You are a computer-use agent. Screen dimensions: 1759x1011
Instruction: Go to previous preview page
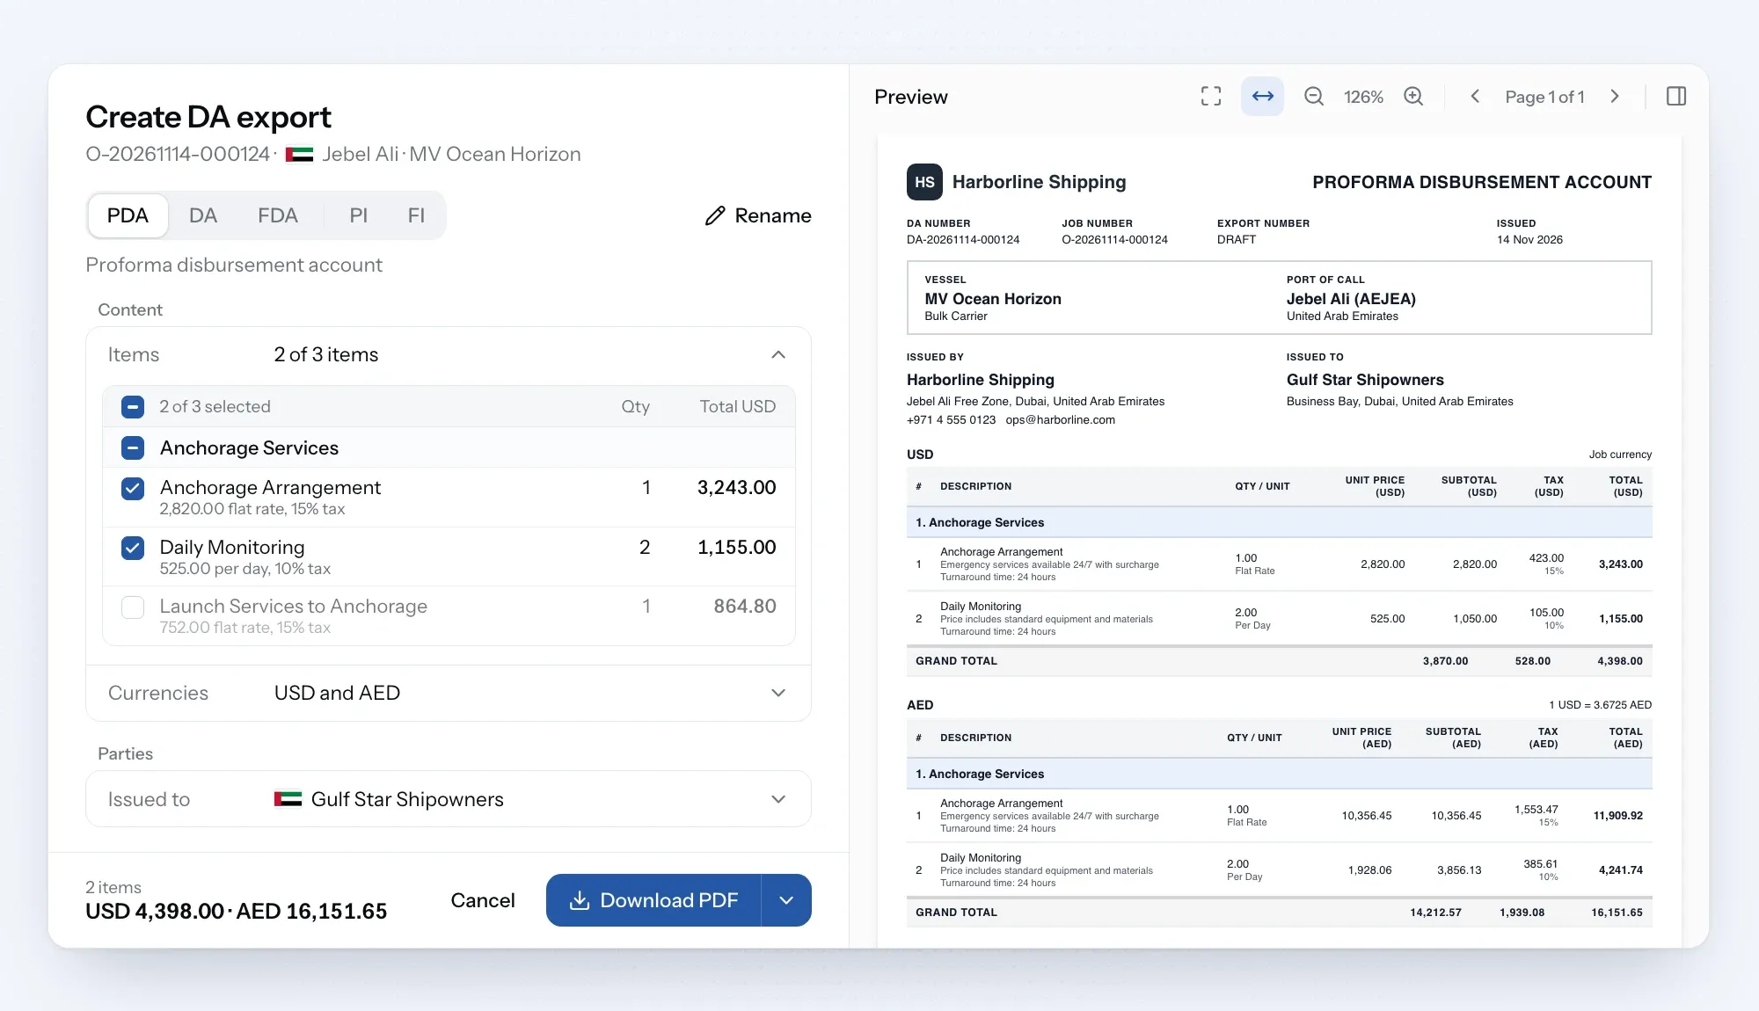pyautogui.click(x=1475, y=97)
